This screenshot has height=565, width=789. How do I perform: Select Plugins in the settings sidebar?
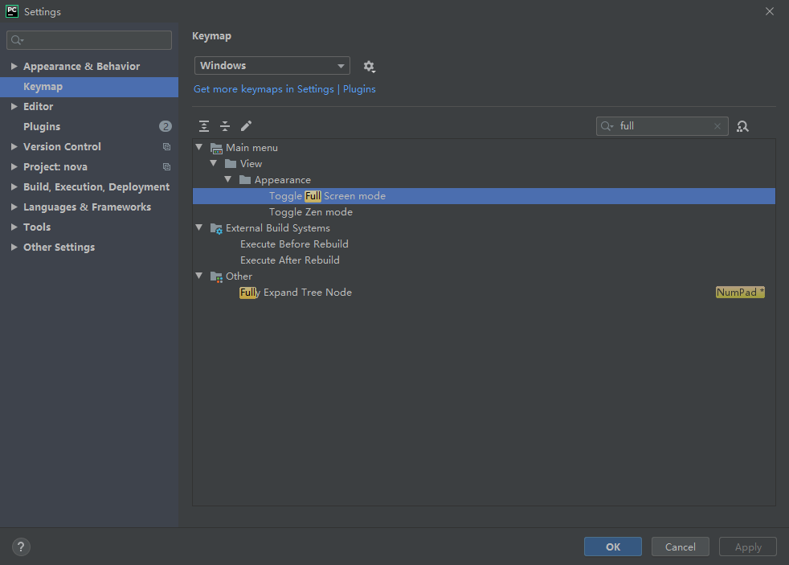point(42,127)
